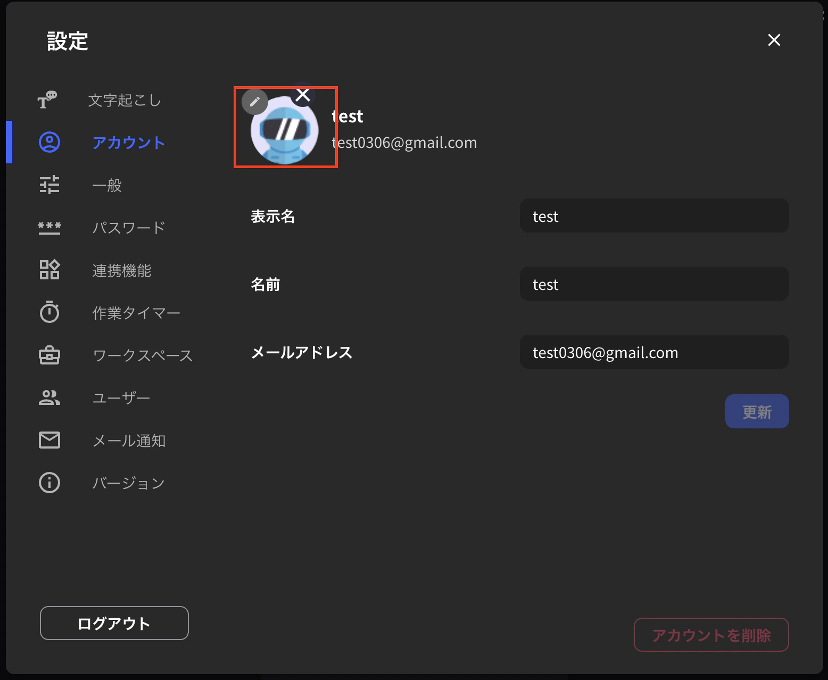Click the ユーザー users icon

click(x=49, y=397)
